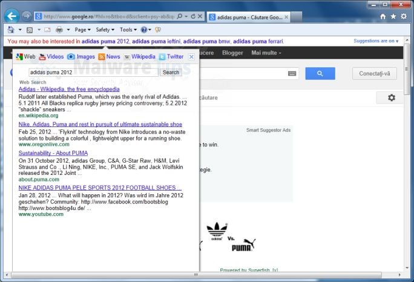414x282 pixels.
Task: Click Blogger in Google black bar
Action: tap(232, 53)
